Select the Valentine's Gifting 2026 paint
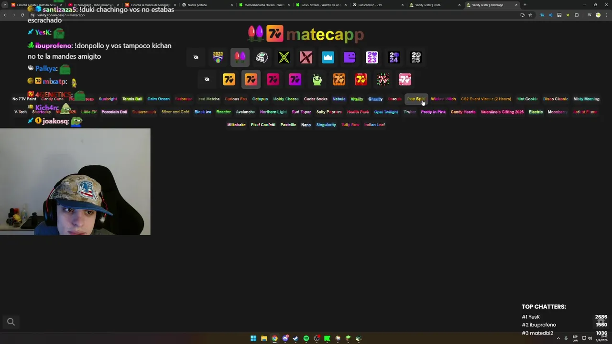 (x=502, y=112)
